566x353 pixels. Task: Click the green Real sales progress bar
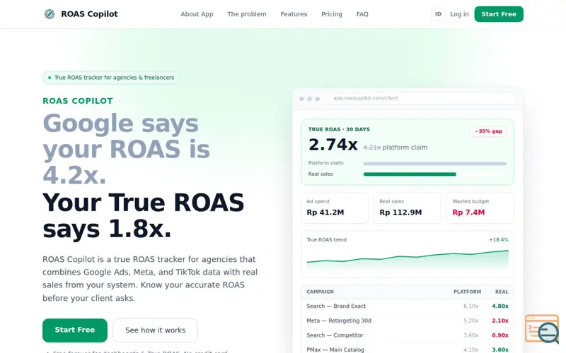[410, 174]
